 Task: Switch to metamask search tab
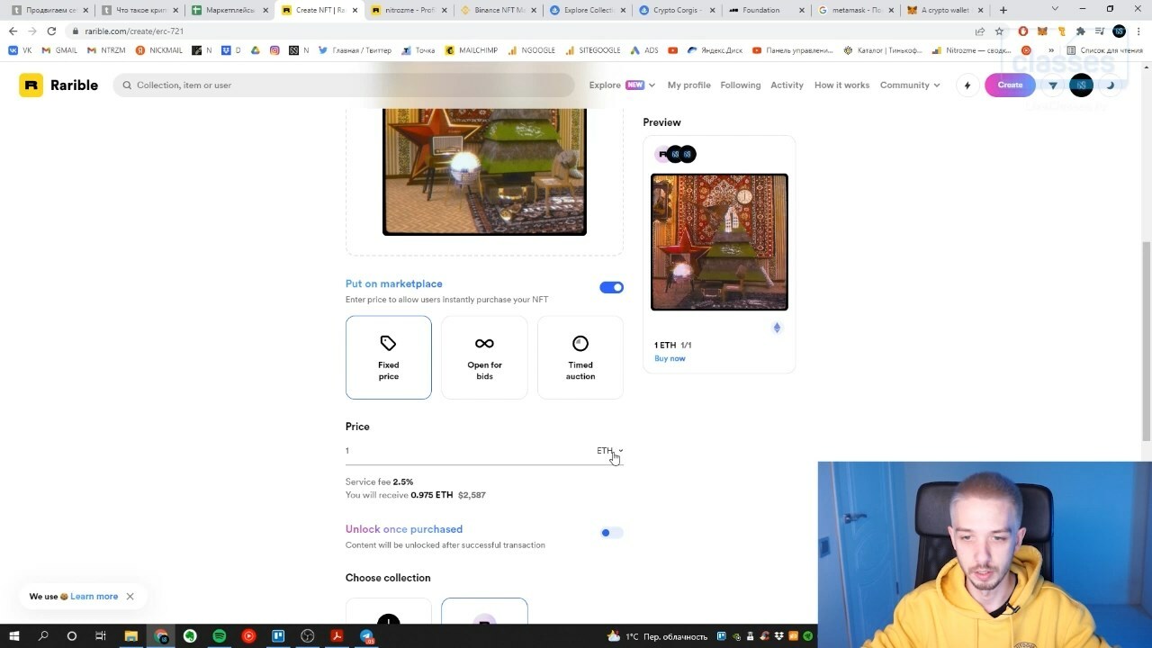pos(854,10)
